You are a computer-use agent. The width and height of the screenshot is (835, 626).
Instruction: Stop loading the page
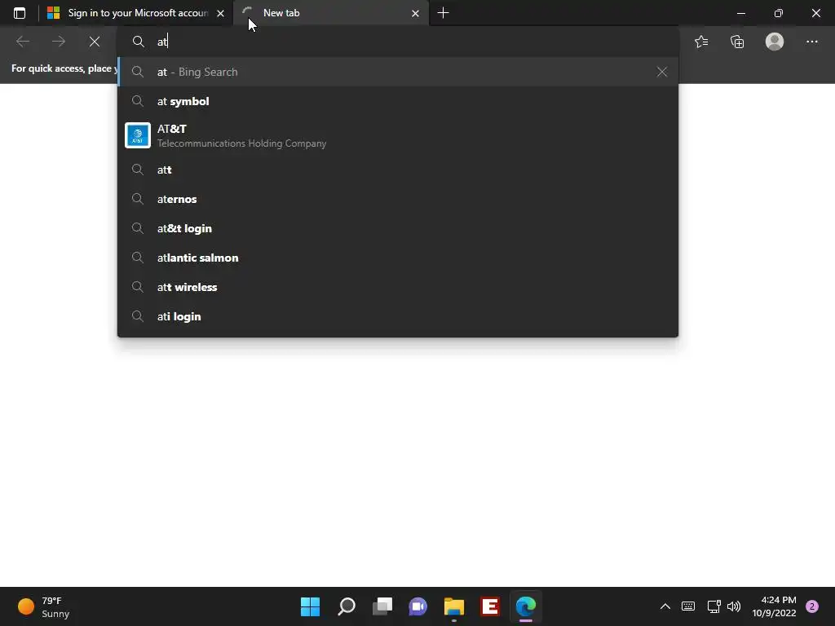point(95,42)
